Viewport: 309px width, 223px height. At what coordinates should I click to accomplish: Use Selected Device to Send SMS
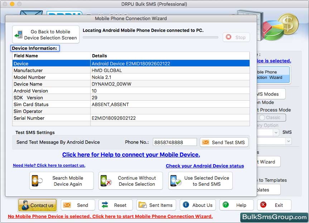(x=201, y=181)
